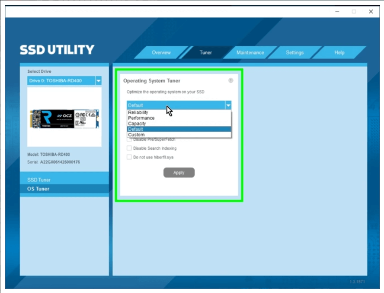Select Custom from the profile list

pyautogui.click(x=179, y=135)
